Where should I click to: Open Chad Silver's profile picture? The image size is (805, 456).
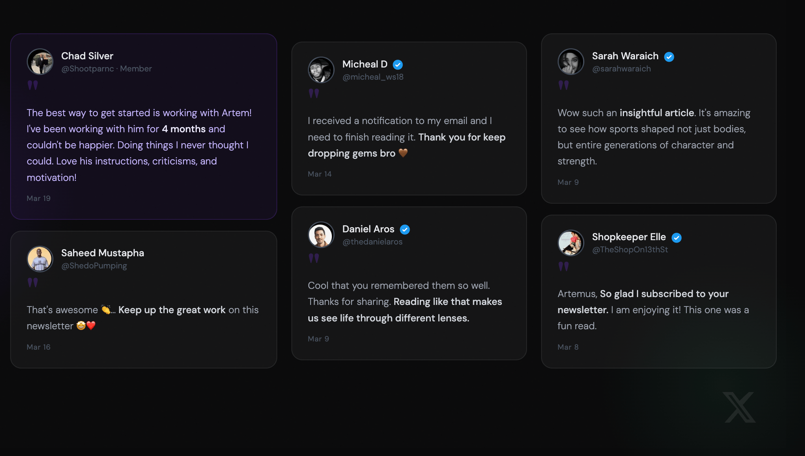pyautogui.click(x=40, y=62)
